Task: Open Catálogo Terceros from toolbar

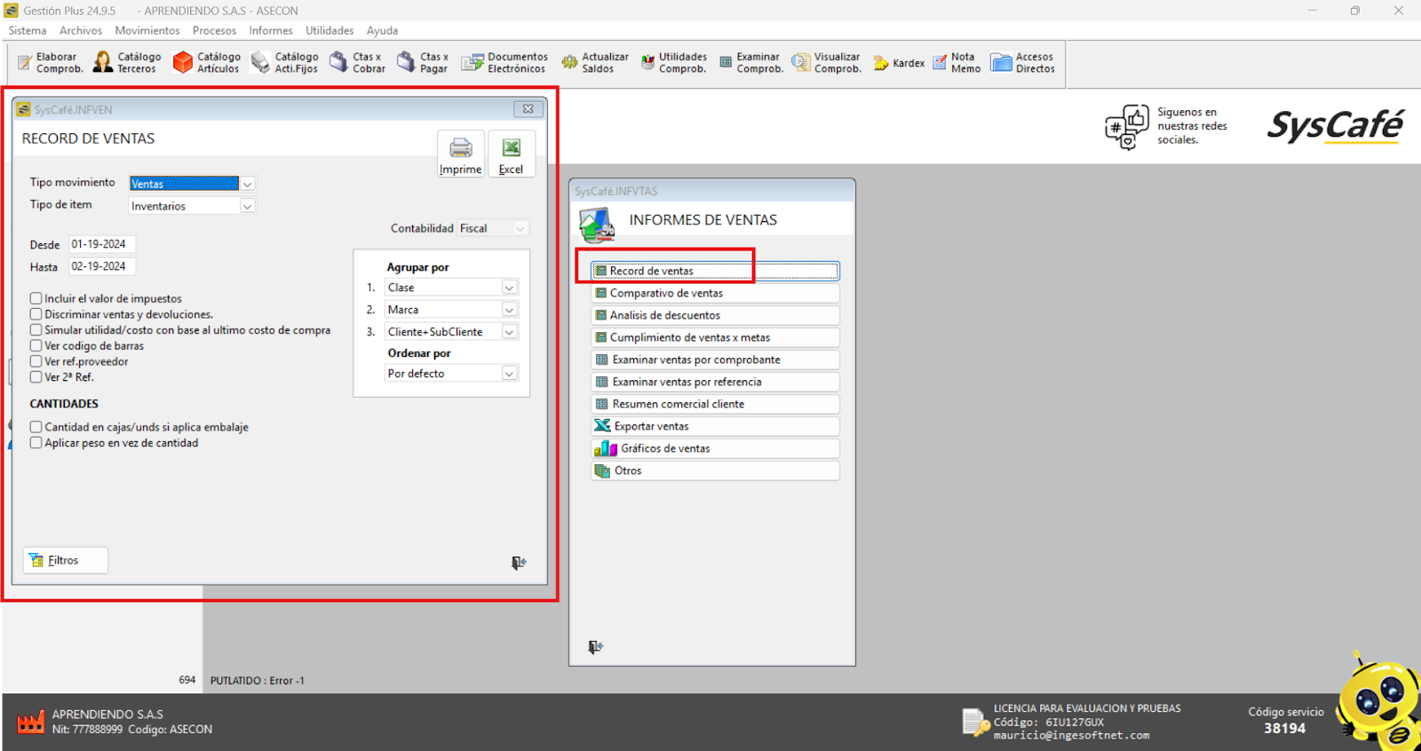Action: (127, 62)
